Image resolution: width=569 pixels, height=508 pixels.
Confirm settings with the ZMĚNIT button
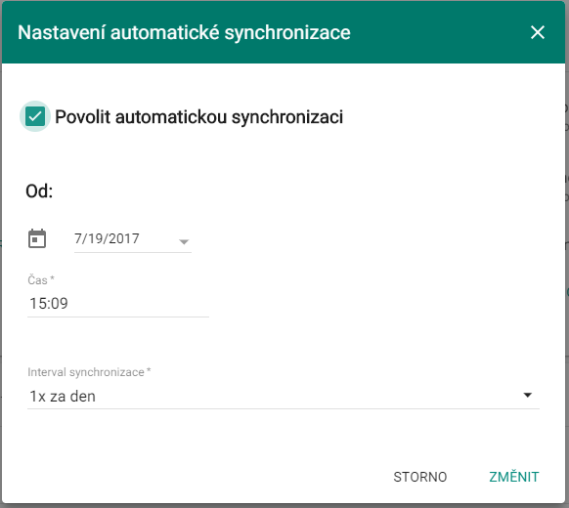click(514, 477)
